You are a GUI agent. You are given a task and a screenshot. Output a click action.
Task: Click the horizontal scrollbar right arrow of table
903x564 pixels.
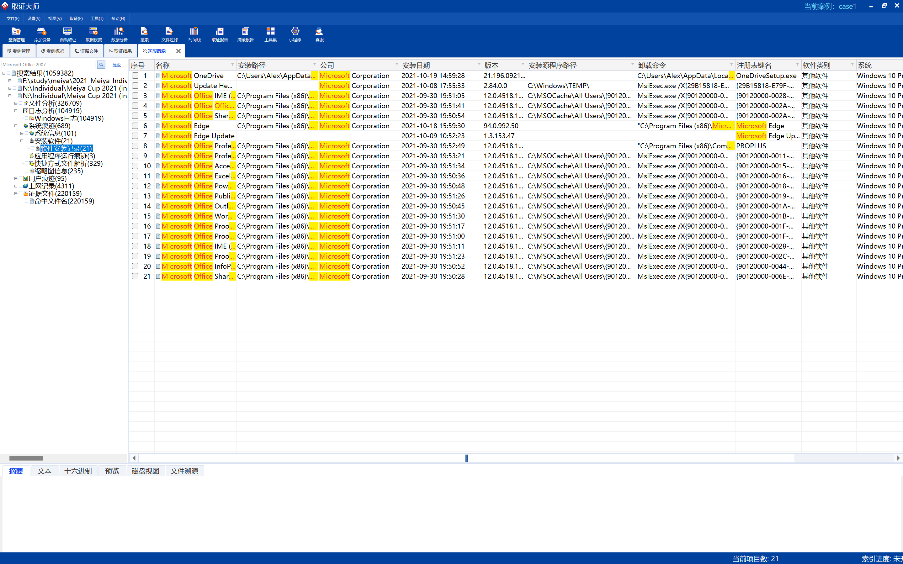(x=898, y=458)
